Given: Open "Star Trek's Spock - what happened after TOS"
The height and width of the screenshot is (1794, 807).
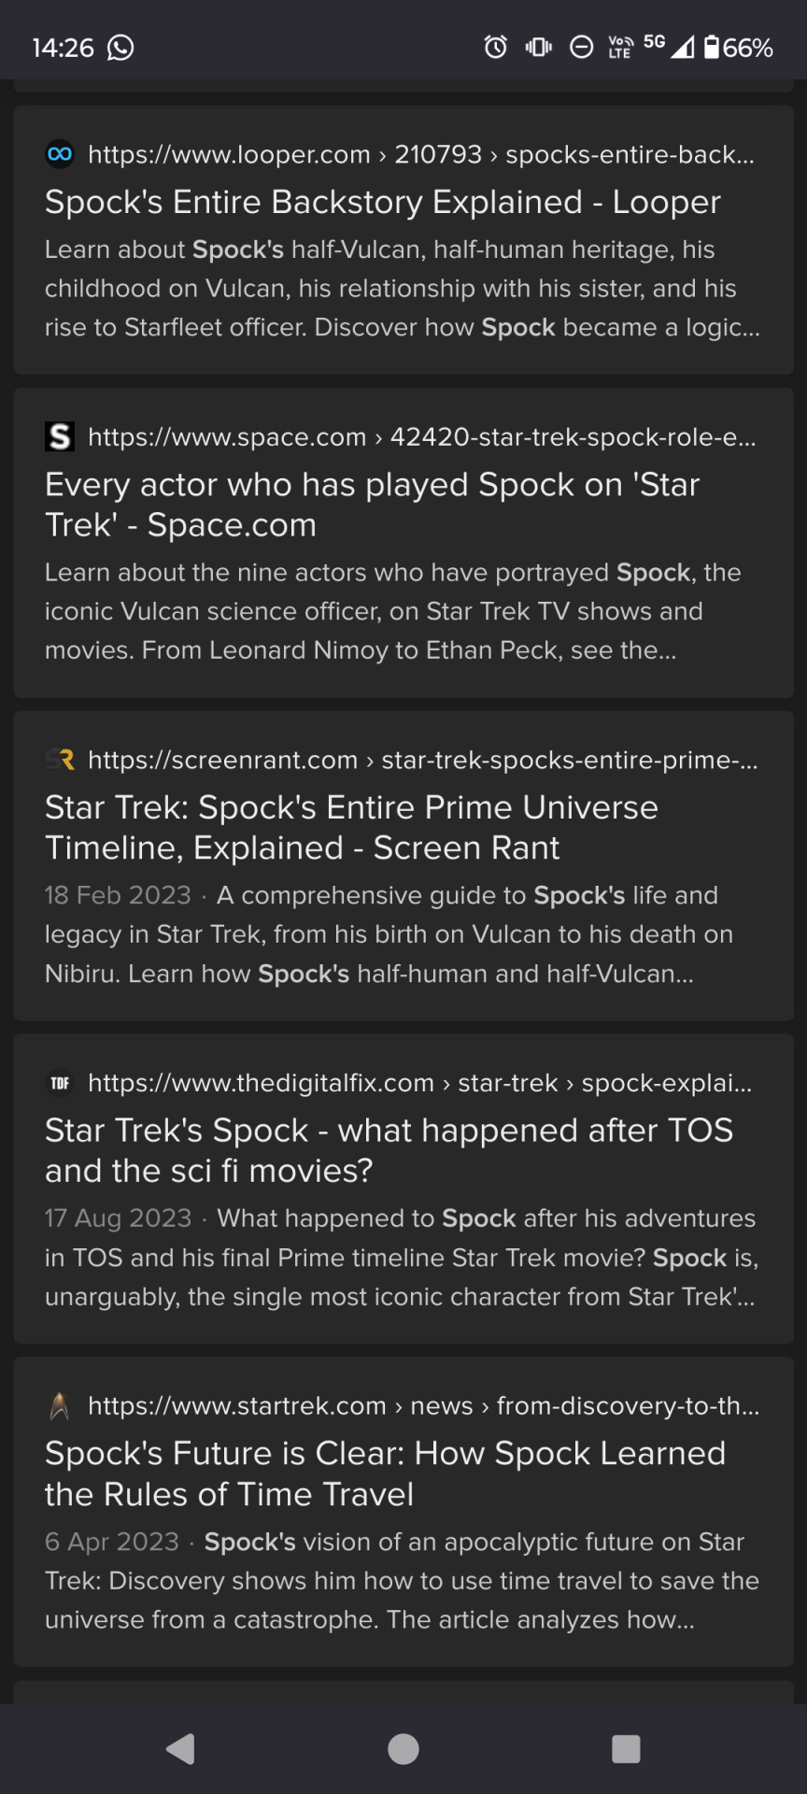Looking at the screenshot, I should (389, 1150).
